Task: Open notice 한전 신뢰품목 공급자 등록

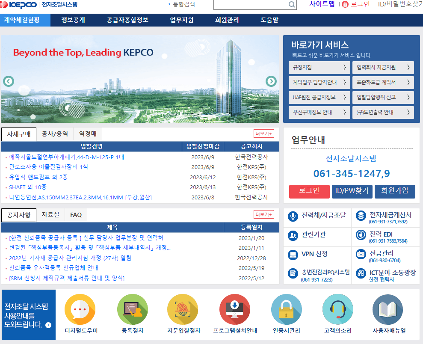Action: coord(86,238)
